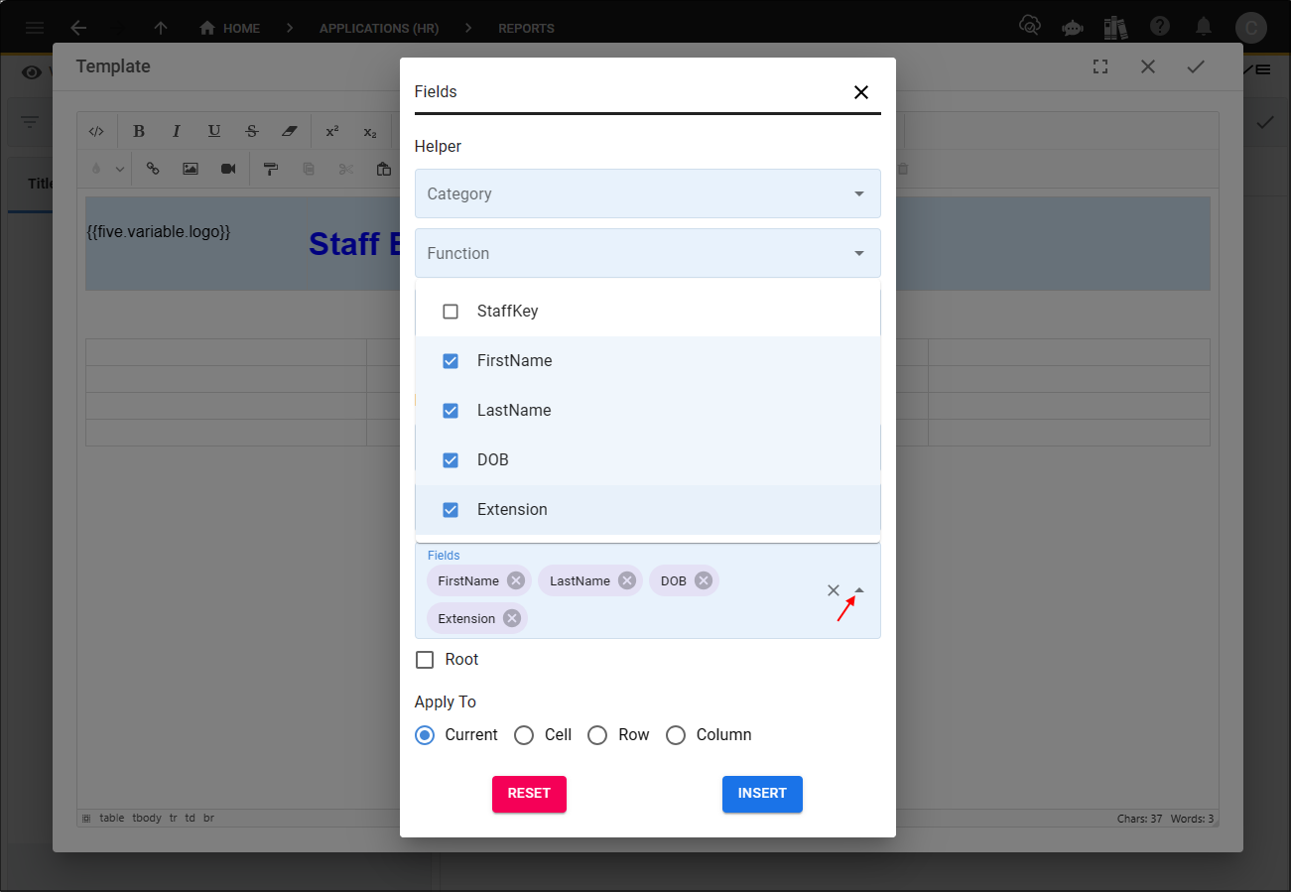Enable the Root checkbox
The width and height of the screenshot is (1291, 892).
click(426, 660)
